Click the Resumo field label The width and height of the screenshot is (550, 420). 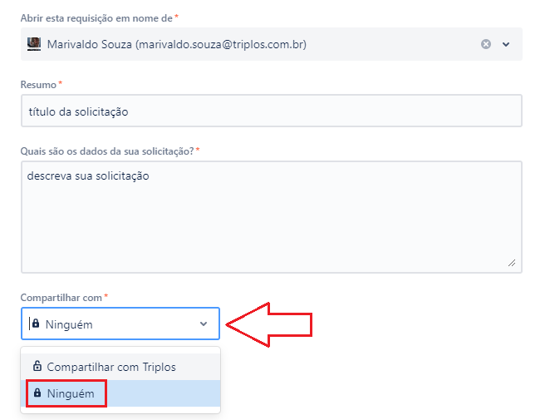point(38,85)
